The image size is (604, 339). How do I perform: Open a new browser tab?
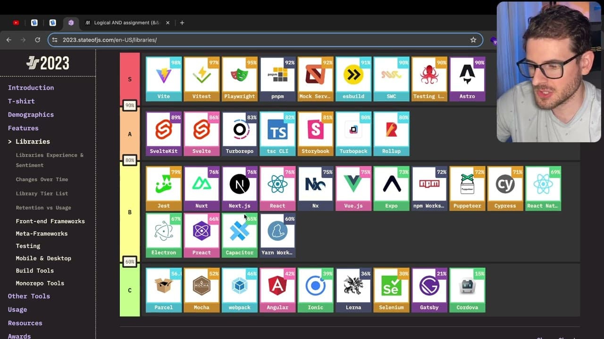pos(182,23)
